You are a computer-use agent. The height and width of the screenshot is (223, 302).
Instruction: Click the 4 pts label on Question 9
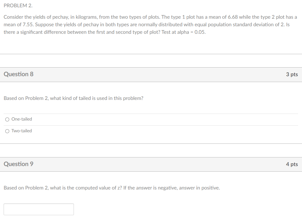(x=292, y=164)
